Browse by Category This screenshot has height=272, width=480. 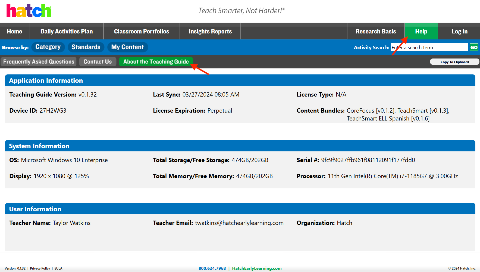48,47
